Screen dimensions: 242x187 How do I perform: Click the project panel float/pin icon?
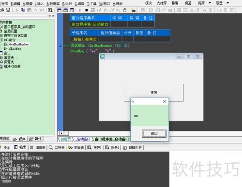[x=50, y=16]
